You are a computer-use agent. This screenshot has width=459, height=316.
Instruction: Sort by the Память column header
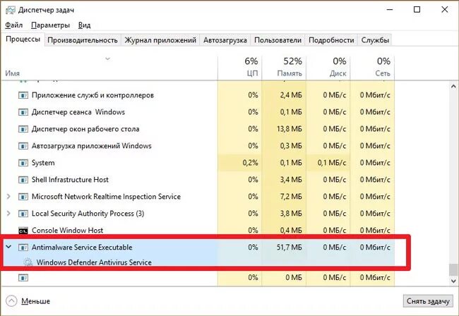[x=284, y=67]
